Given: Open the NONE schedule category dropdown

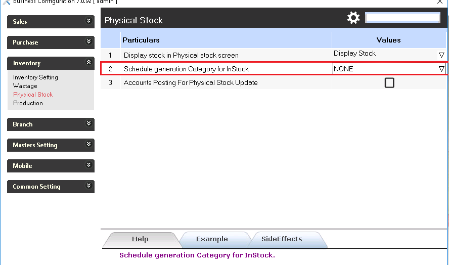Looking at the screenshot, I should (441, 69).
